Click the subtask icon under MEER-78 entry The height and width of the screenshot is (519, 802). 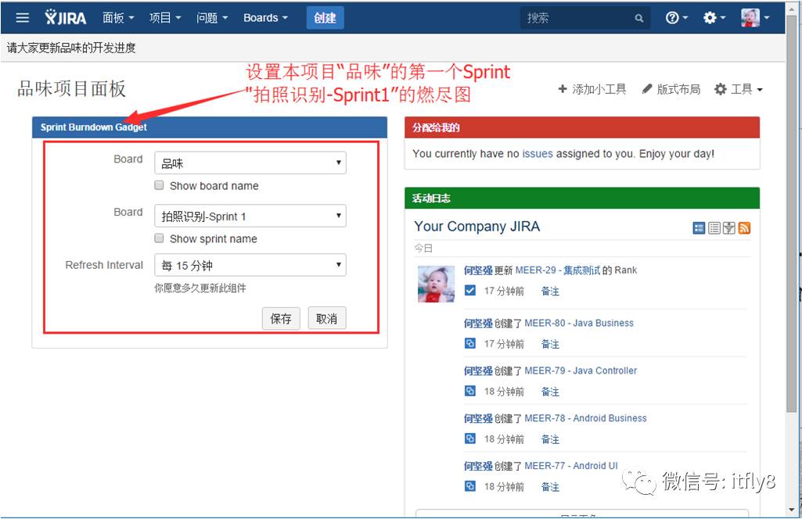click(470, 438)
